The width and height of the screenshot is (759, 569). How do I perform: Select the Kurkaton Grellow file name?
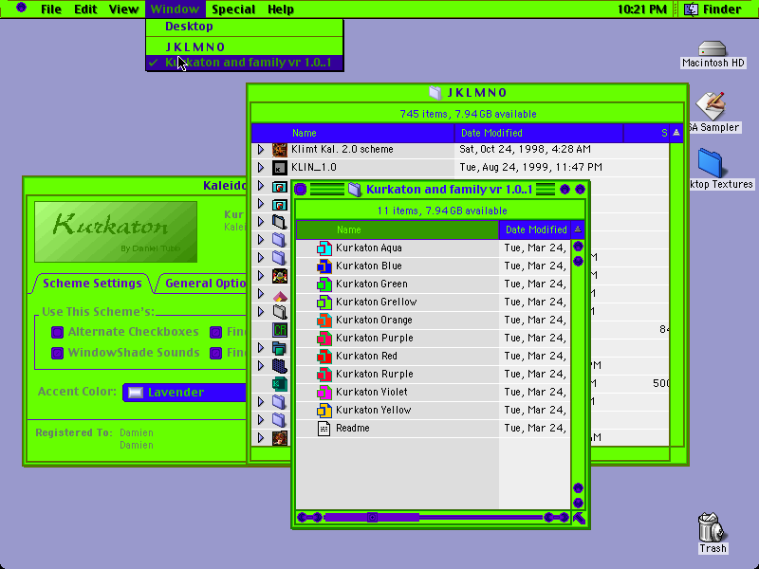click(376, 302)
